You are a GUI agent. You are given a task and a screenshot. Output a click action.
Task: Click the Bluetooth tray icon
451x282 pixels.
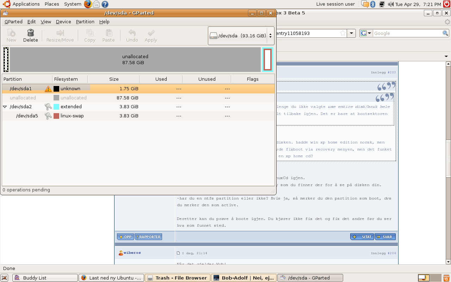(373, 4)
